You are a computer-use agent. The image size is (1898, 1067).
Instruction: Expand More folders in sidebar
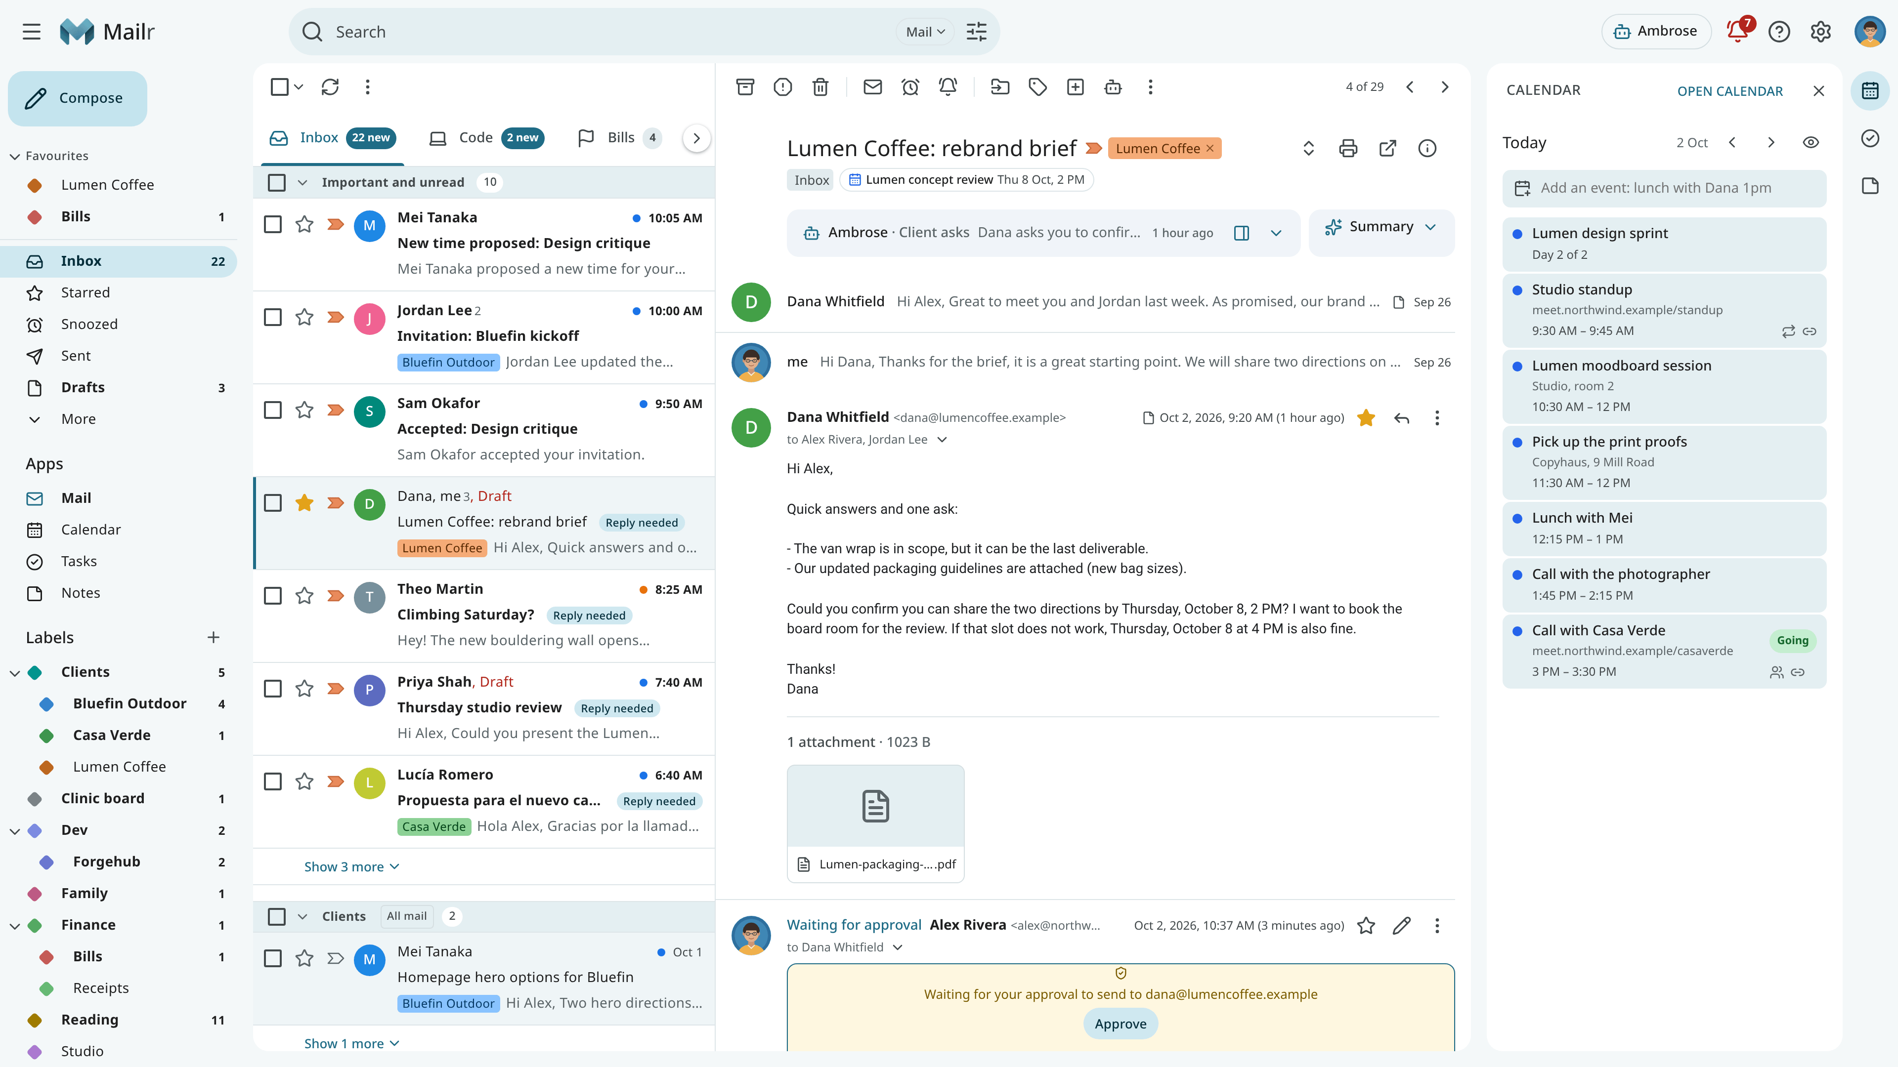(78, 419)
